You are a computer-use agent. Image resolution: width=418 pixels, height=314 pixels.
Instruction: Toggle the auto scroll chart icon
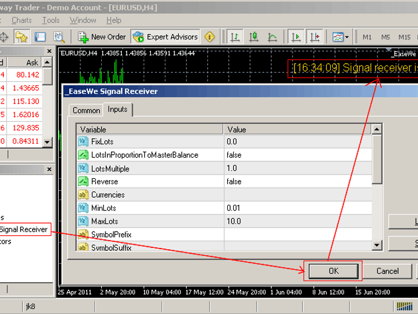pyautogui.click(x=296, y=37)
